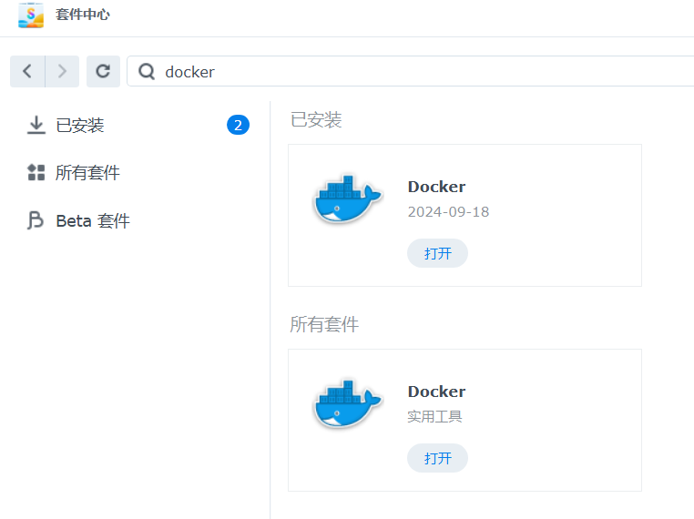Click the Beta icon in the sidebar
694x519 pixels.
click(36, 220)
